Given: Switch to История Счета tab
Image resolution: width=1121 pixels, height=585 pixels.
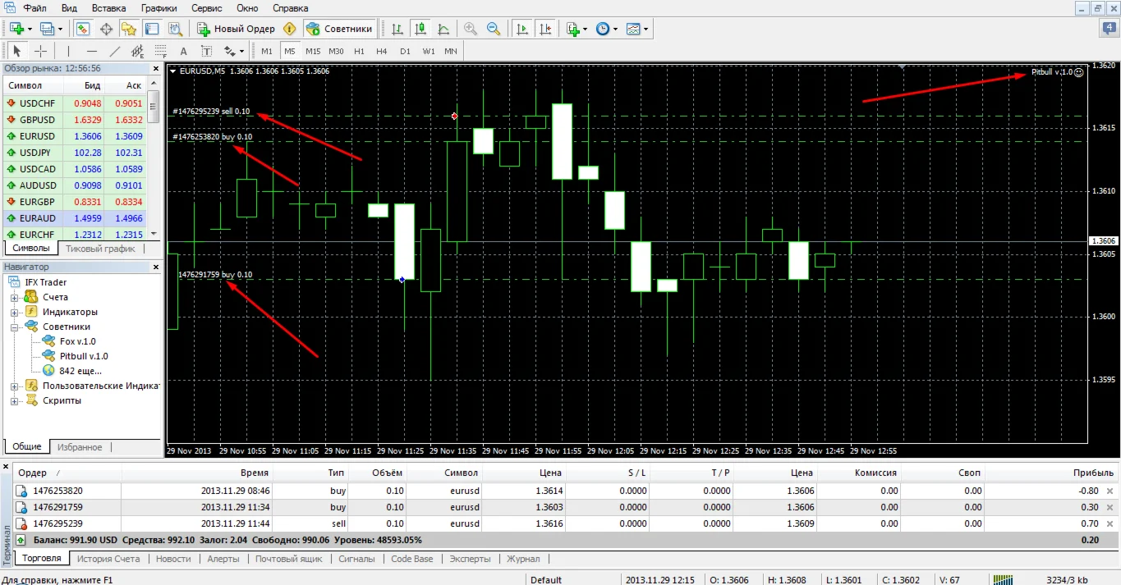Looking at the screenshot, I should coord(108,559).
